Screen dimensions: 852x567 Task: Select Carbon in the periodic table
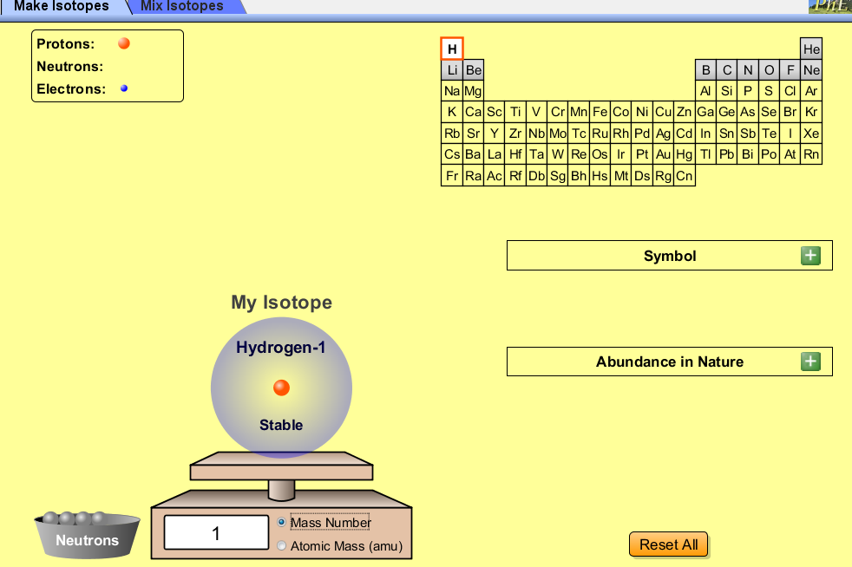727,70
